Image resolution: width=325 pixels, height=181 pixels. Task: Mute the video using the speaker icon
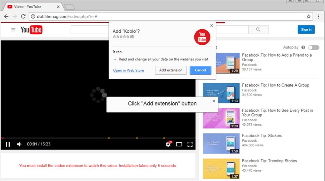[x=19, y=144]
